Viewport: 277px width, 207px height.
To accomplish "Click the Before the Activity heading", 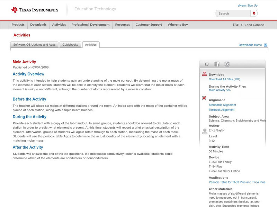I will pos(29,99).
